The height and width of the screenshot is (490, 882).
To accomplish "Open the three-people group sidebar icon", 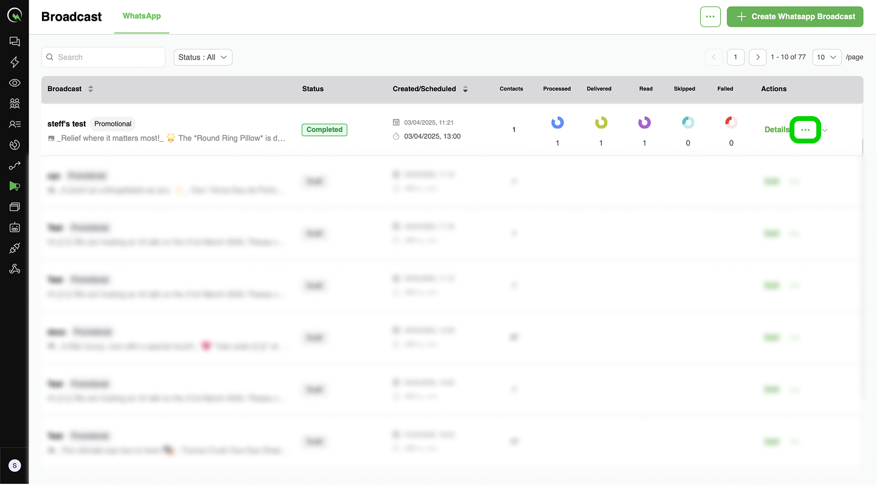I will (x=15, y=103).
